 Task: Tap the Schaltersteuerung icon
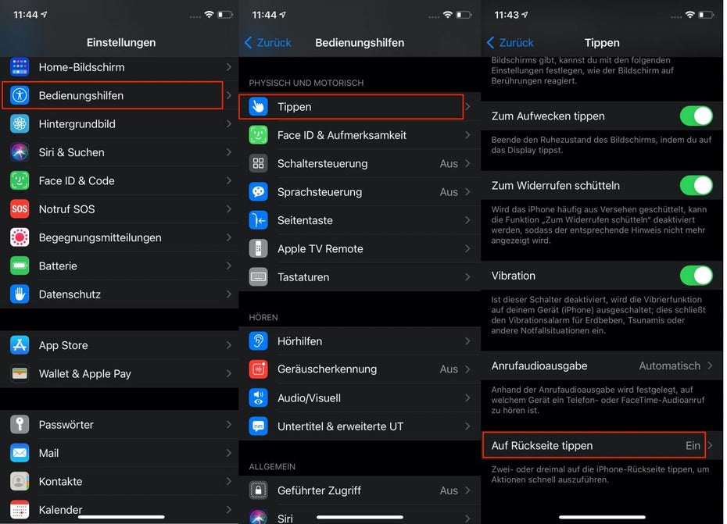[259, 163]
